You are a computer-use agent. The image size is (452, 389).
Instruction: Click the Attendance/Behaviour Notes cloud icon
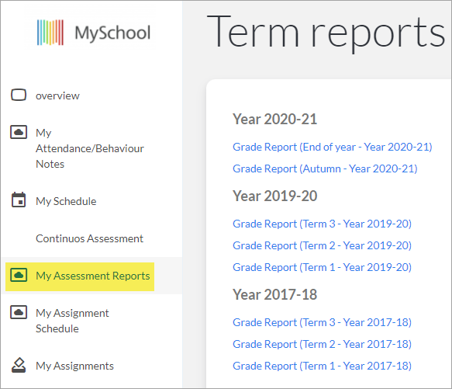19,132
